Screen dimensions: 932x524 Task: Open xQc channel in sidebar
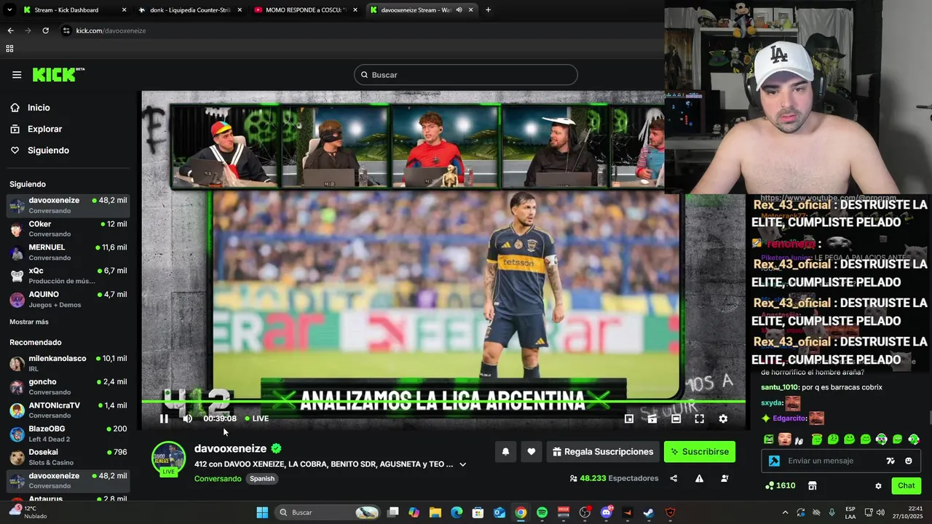(69, 276)
